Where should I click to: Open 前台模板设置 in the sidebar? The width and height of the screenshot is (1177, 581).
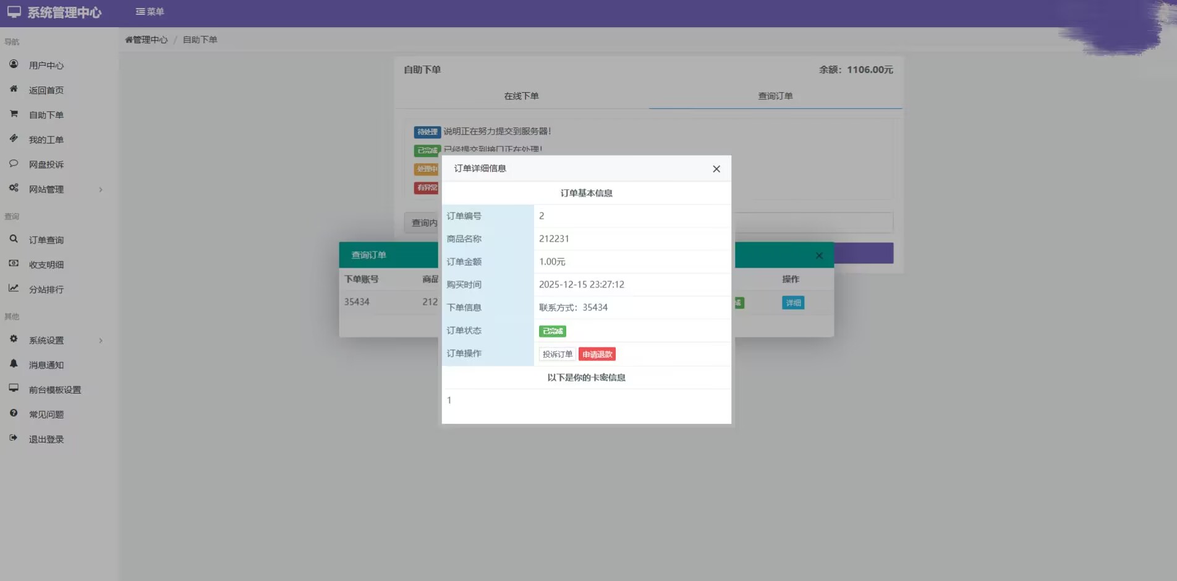pyautogui.click(x=54, y=390)
